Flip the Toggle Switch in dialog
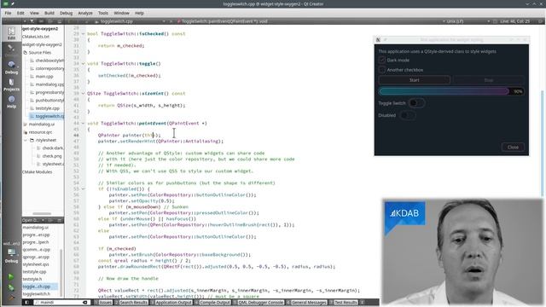Viewport: 546px width, 307px height. click(416, 103)
